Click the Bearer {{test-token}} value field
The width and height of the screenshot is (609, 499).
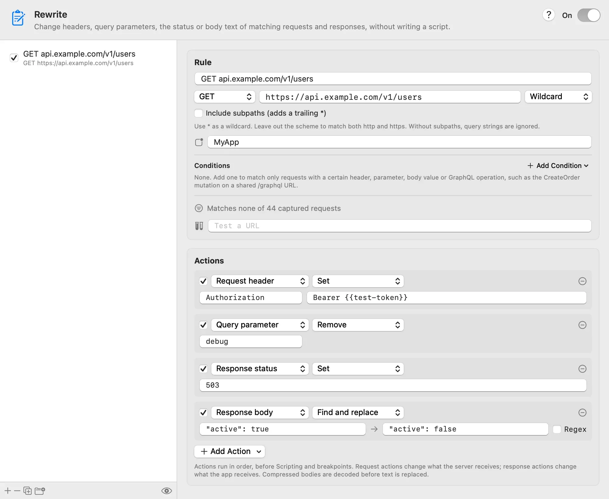click(446, 298)
